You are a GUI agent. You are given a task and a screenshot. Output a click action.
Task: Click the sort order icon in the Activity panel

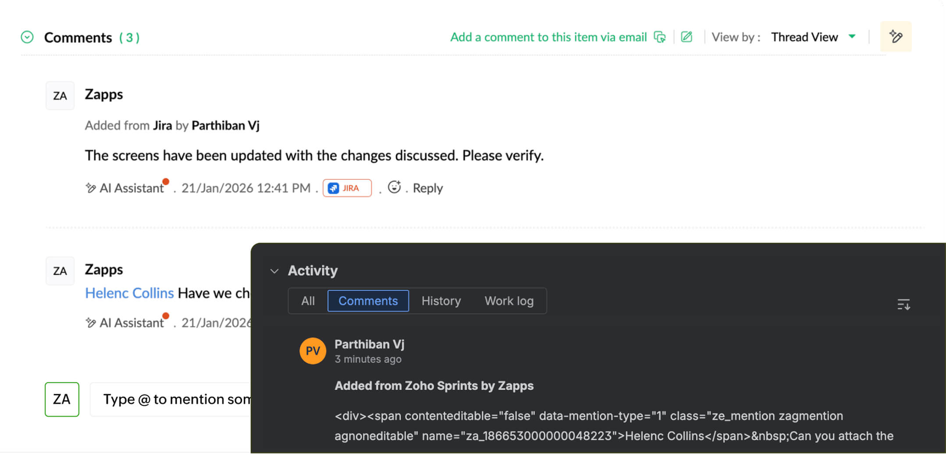click(x=903, y=305)
